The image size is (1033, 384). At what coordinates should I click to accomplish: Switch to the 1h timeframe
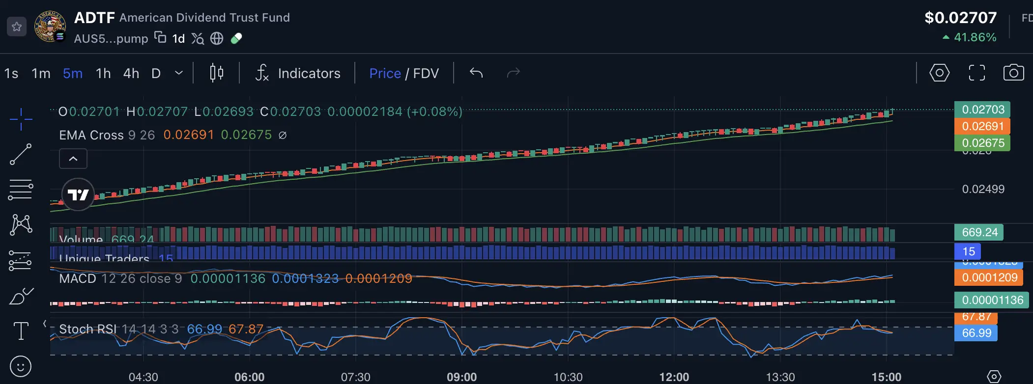tap(103, 74)
